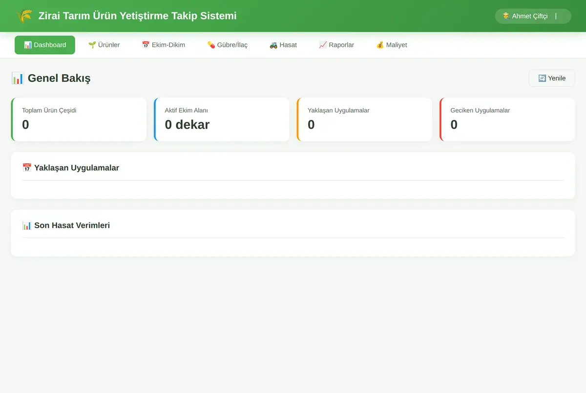The height and width of the screenshot is (393, 586).
Task: Click the title Zirai Tarım Ürün Yetiştirme Takip Sistemi
Action: point(137,16)
